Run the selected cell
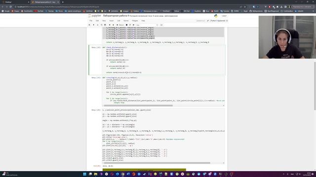Image resolution: width=316 pixels, height=177 pixels. (x=120, y=25)
